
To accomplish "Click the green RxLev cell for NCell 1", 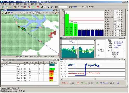I will 52,69.
